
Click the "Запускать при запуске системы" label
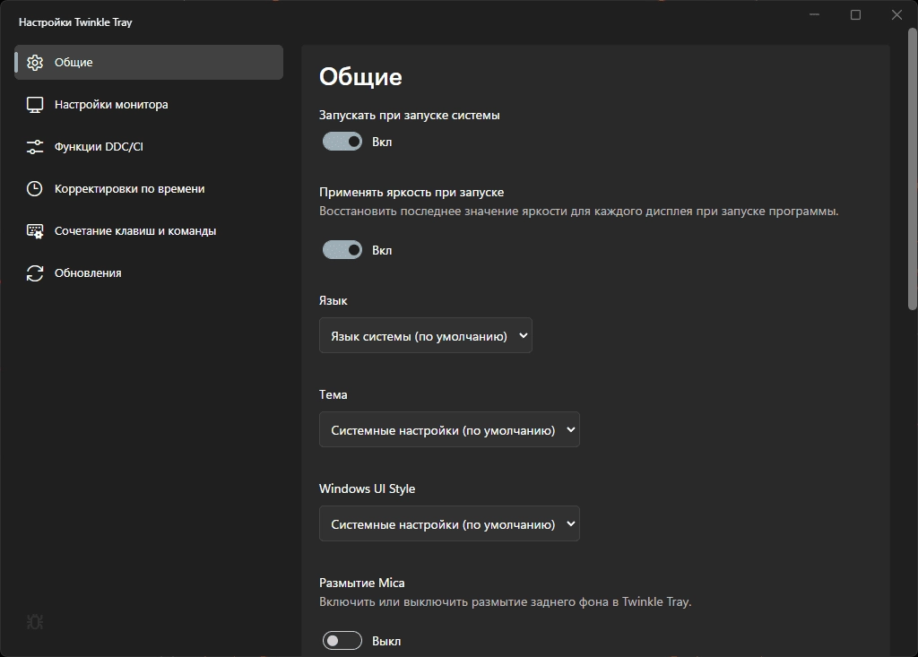(x=409, y=115)
